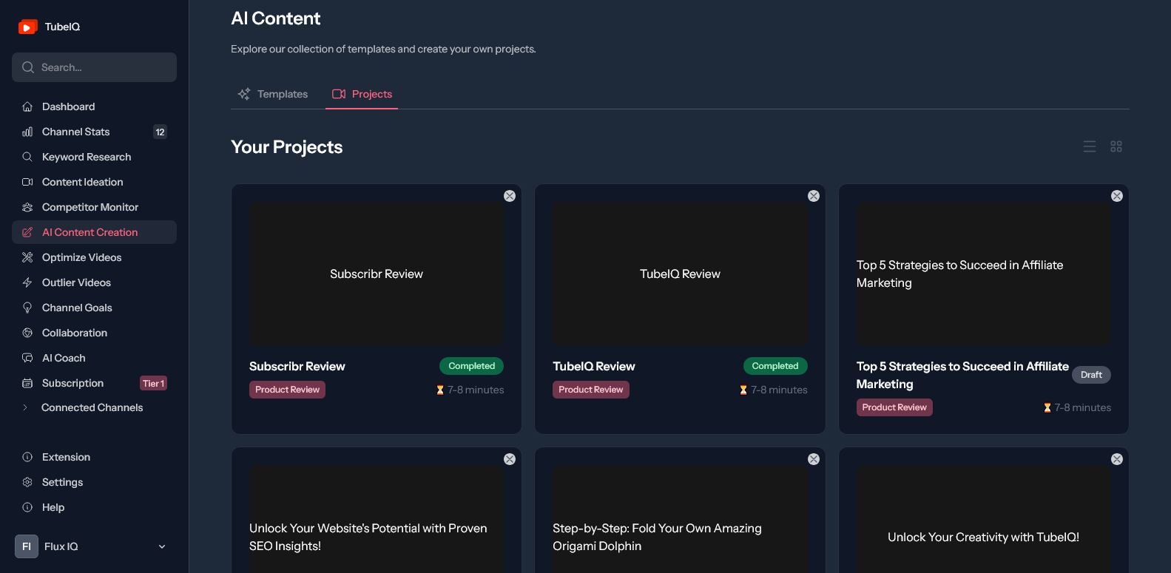
Task: Click the Keyword Research magnifier icon
Action: tap(27, 157)
